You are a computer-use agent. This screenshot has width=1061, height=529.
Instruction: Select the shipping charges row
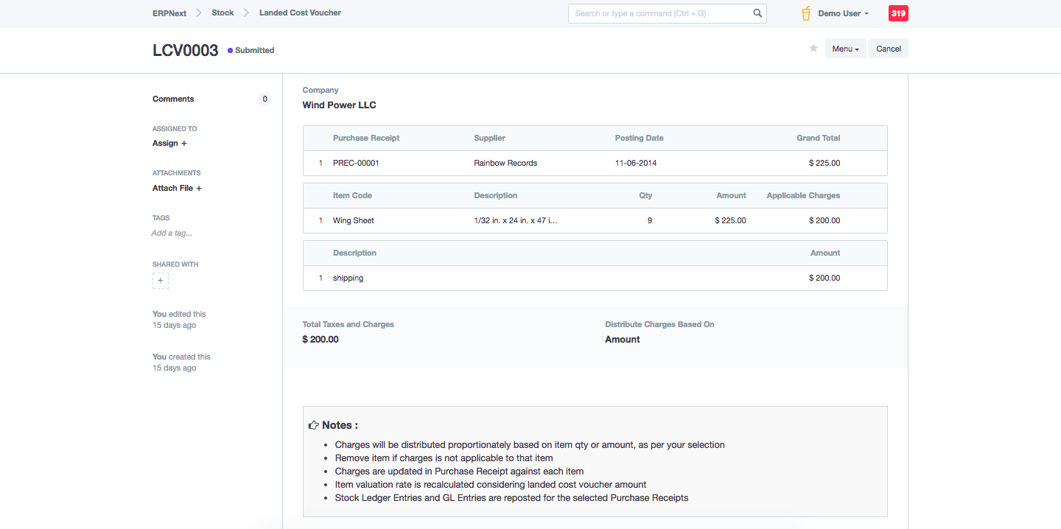pos(349,278)
